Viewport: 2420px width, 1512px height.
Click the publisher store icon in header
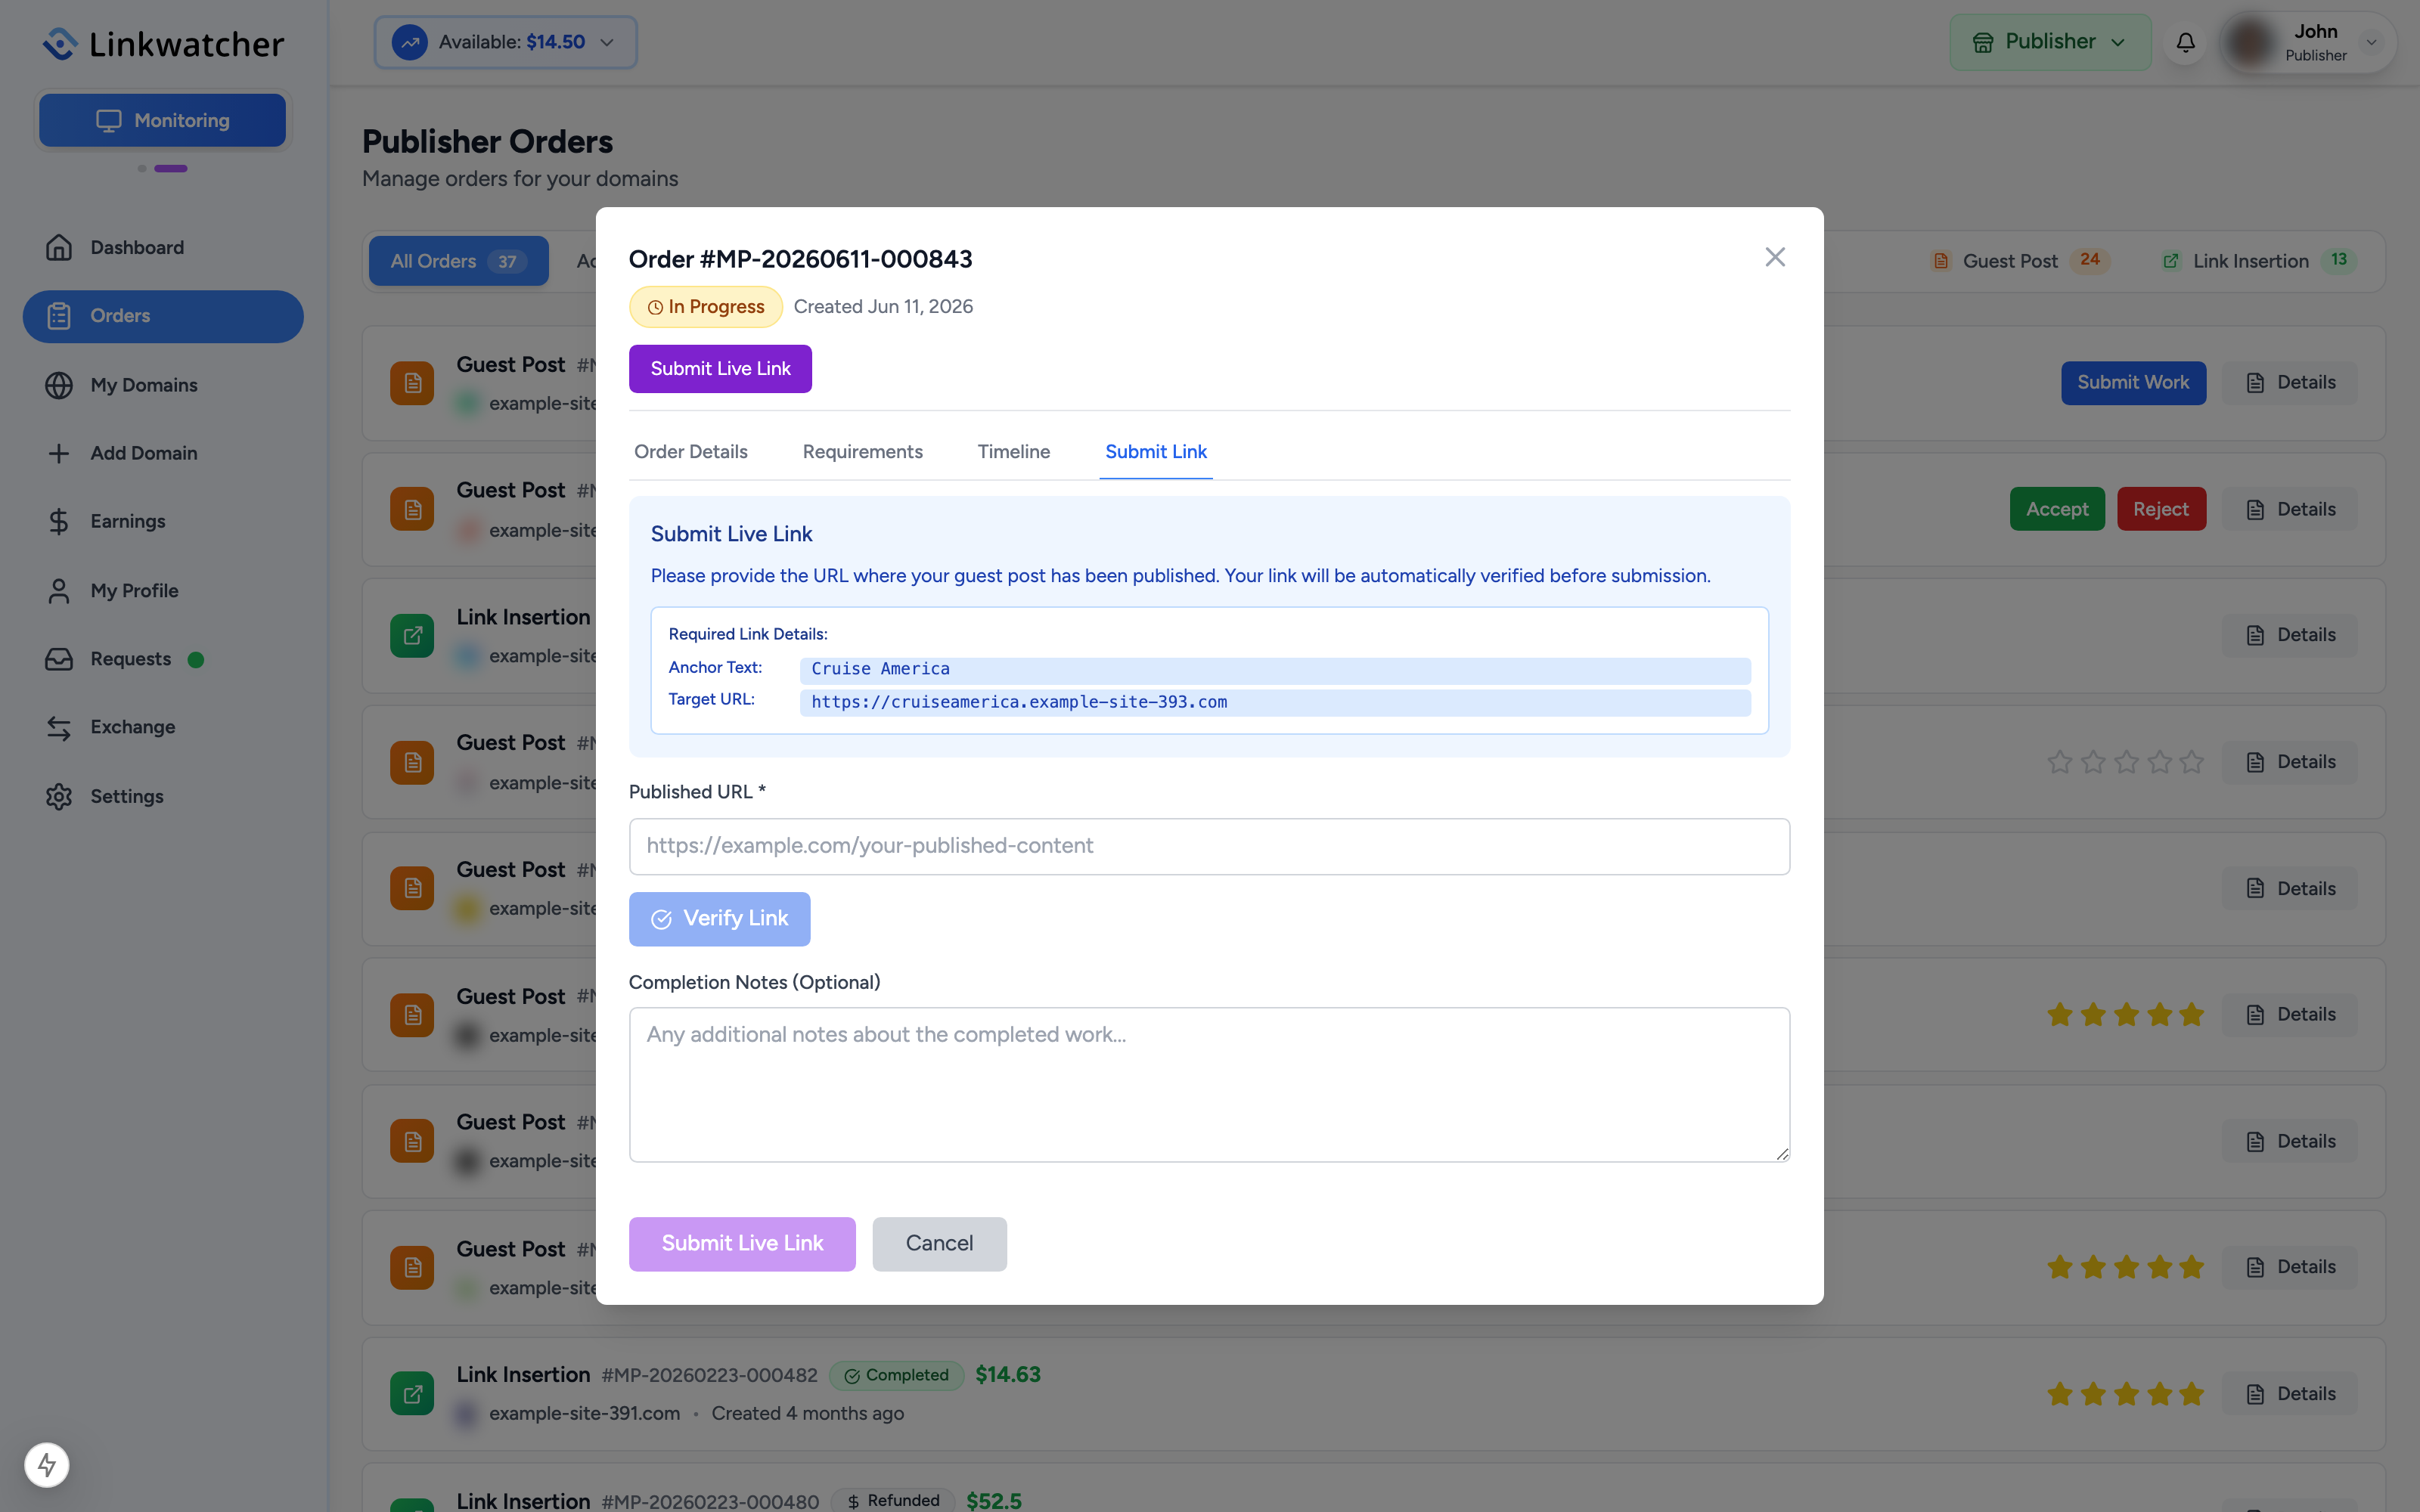(x=1983, y=42)
